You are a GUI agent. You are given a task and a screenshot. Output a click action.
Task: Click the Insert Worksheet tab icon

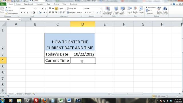34,94
